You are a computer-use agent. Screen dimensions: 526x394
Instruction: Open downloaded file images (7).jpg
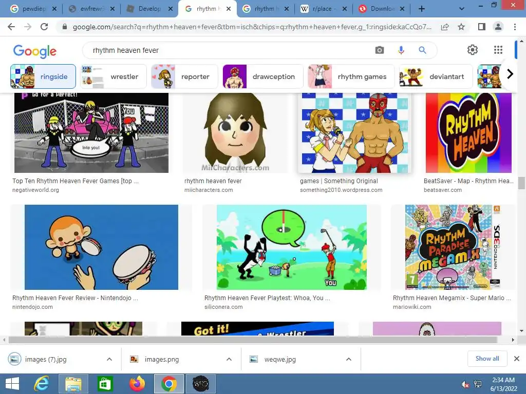point(46,360)
